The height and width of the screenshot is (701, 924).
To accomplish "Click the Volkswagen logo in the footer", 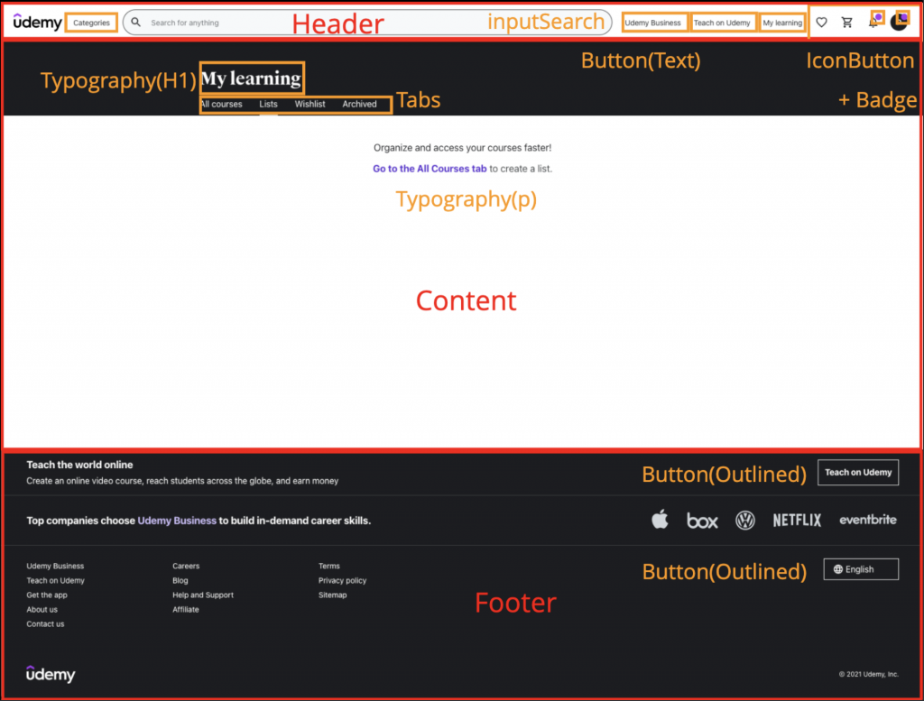I will [745, 521].
